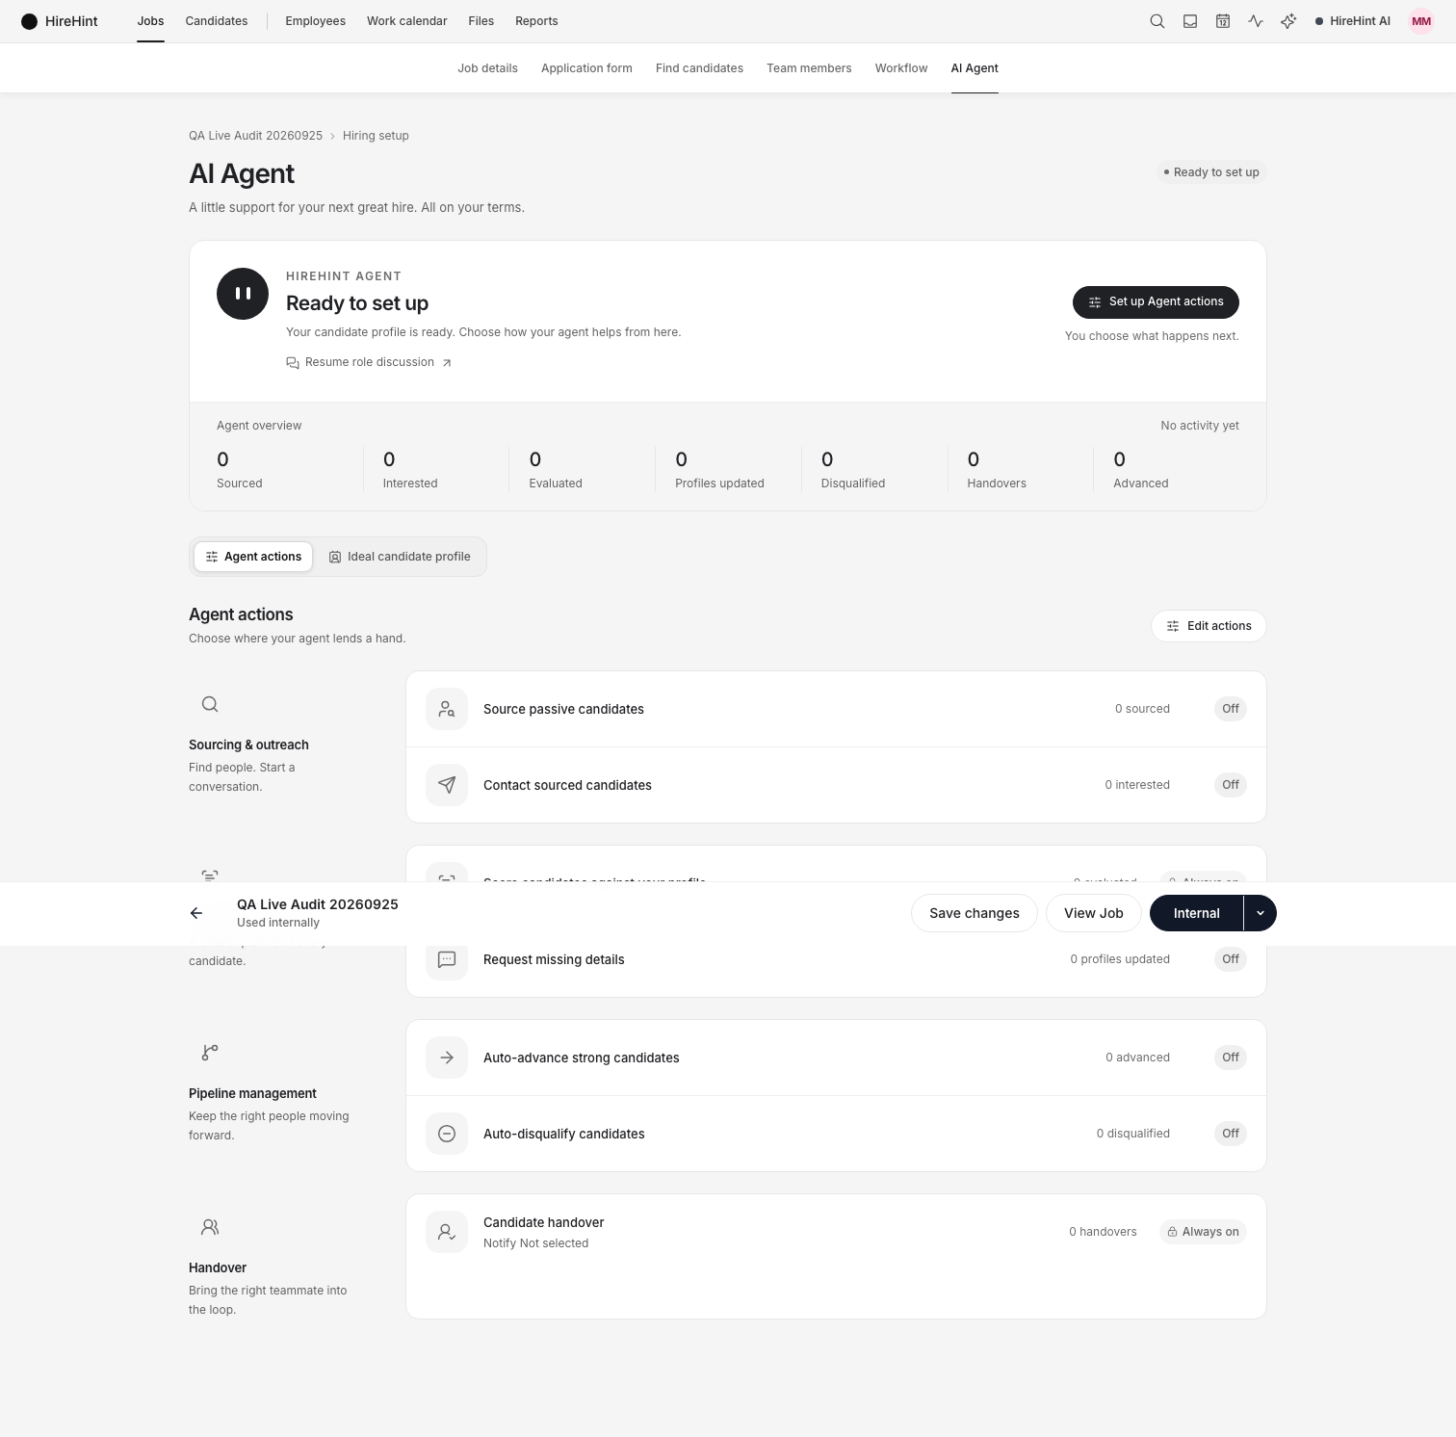Go to Candidates in the top navigation

217,21
